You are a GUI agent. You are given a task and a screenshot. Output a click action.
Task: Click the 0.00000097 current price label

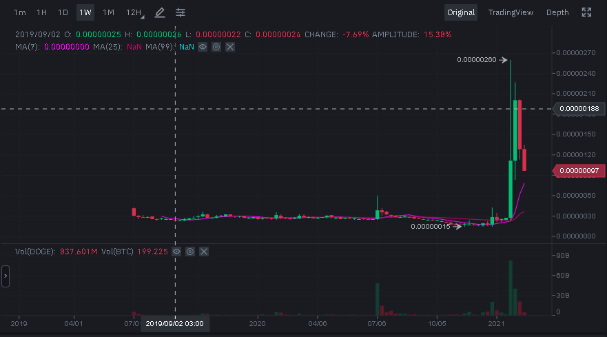point(579,171)
